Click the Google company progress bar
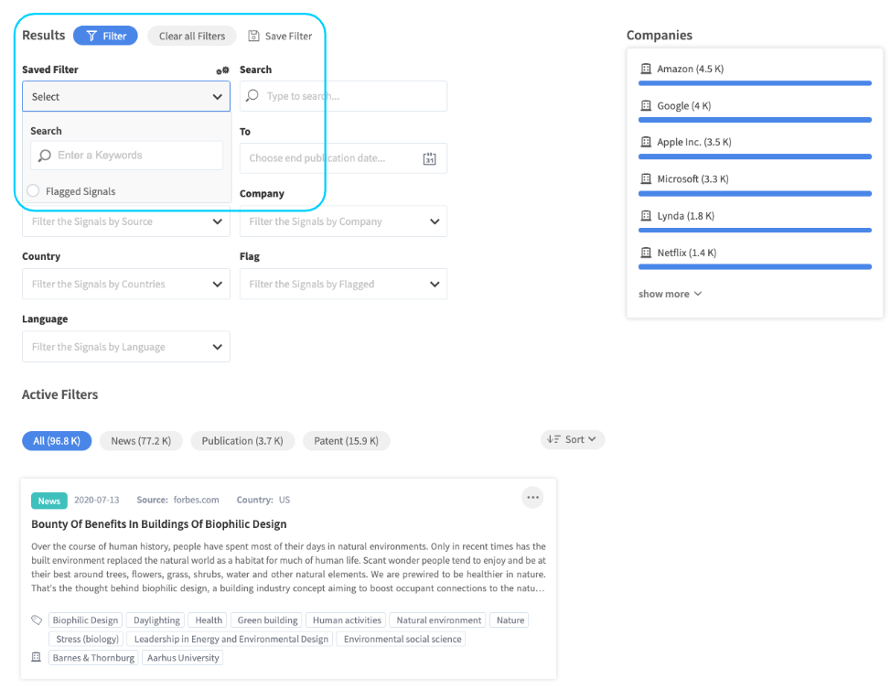891x690 pixels. 755,120
